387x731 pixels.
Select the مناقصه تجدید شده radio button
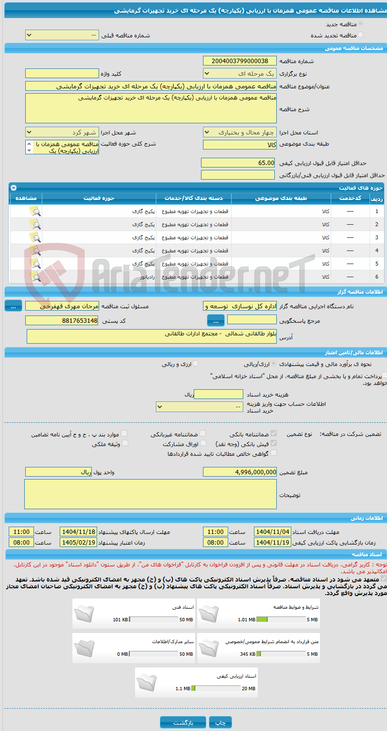click(361, 35)
